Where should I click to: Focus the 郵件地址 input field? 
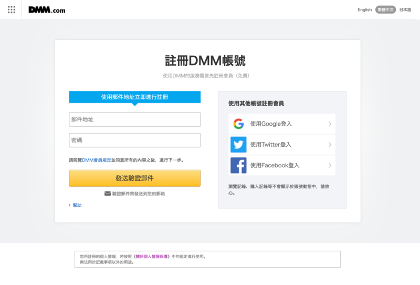(x=135, y=119)
